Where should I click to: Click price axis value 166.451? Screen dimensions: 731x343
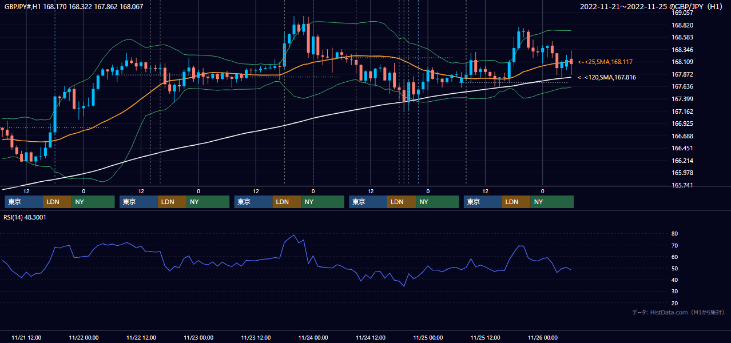coord(682,149)
